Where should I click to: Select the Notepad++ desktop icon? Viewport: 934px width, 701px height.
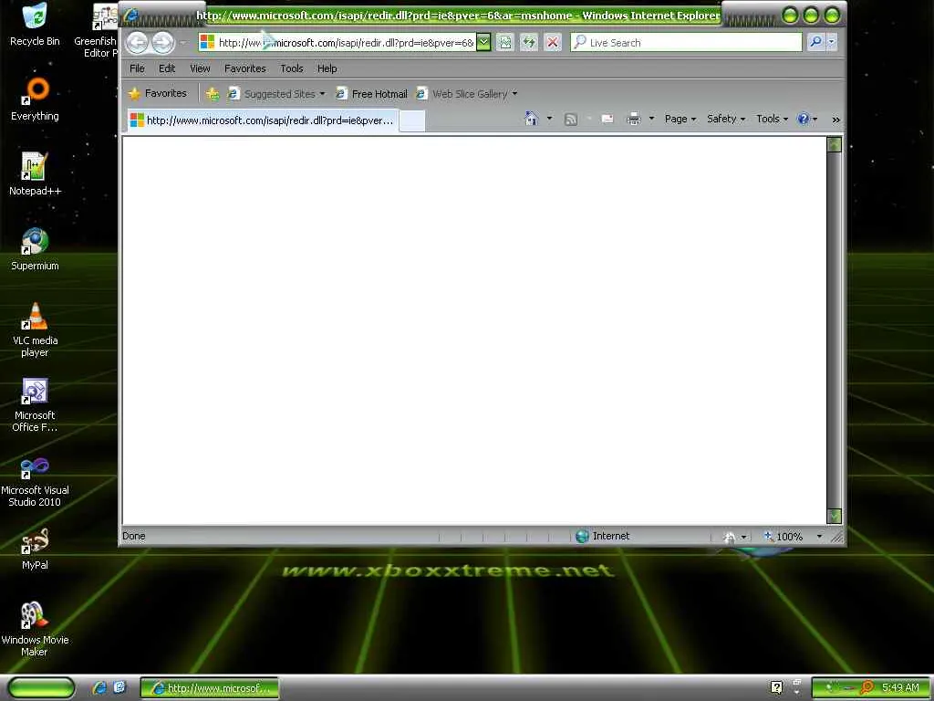tap(35, 174)
